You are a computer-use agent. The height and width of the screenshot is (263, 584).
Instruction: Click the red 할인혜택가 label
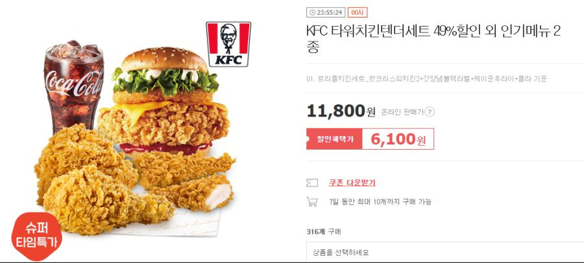click(x=334, y=139)
